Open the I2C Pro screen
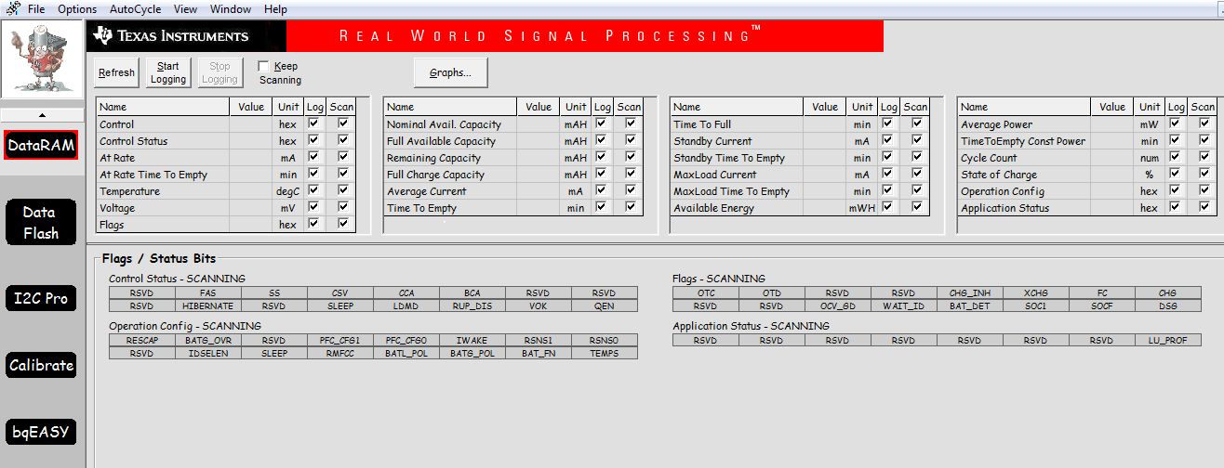1224x468 pixels. tap(41, 299)
